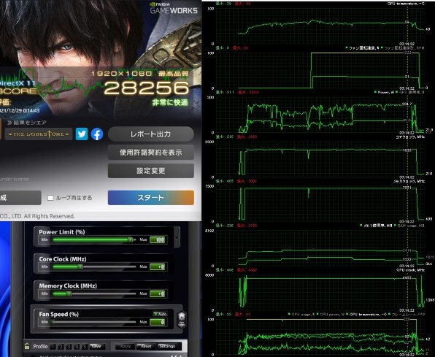The width and height of the screenshot is (435, 357).
Task: Click the profile Save button
Action: [96, 347]
